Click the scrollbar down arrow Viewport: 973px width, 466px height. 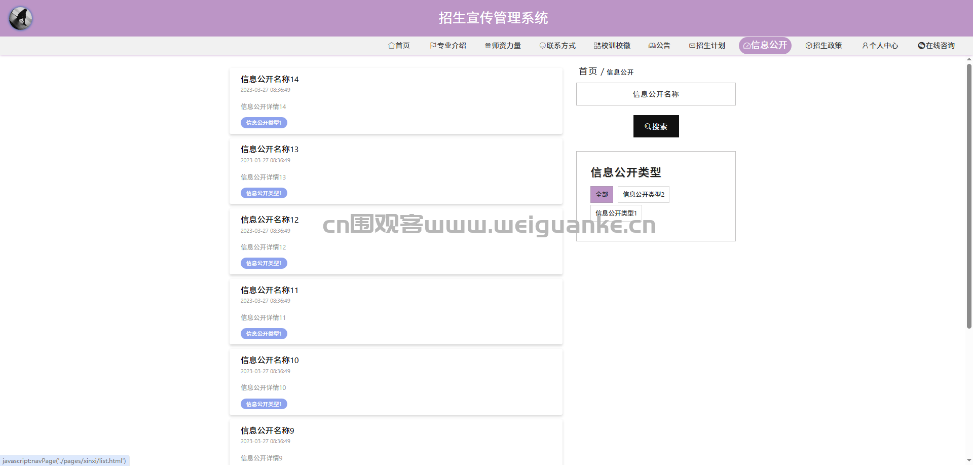click(969, 461)
